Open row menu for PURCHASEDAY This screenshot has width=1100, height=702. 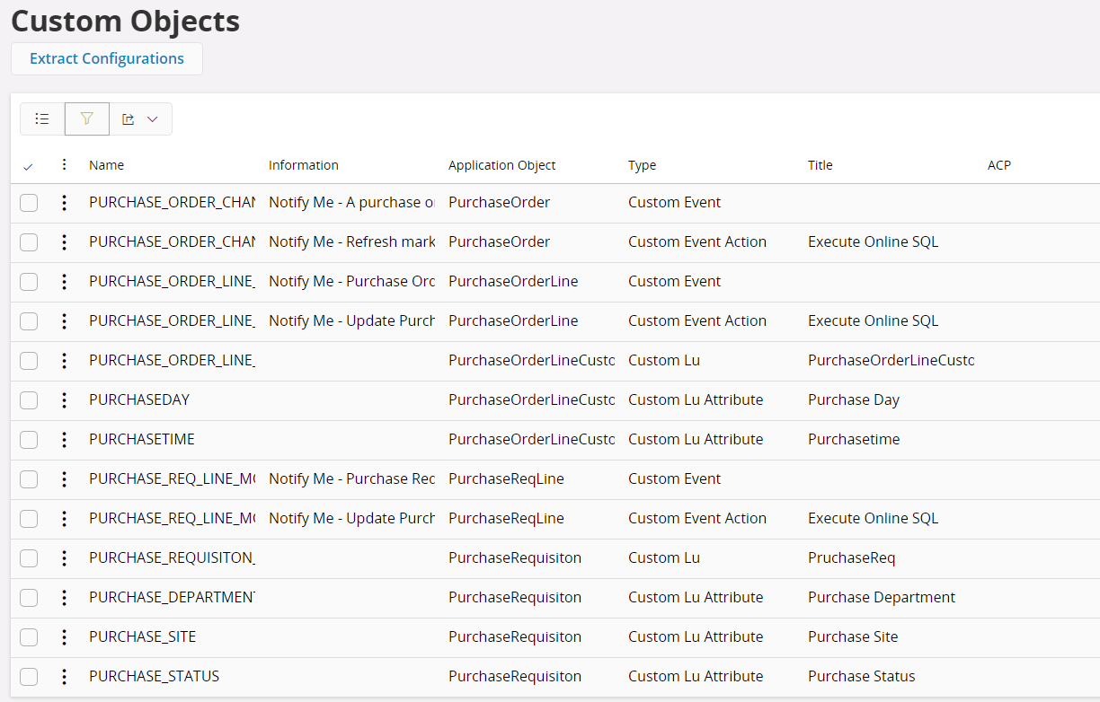[x=64, y=400]
